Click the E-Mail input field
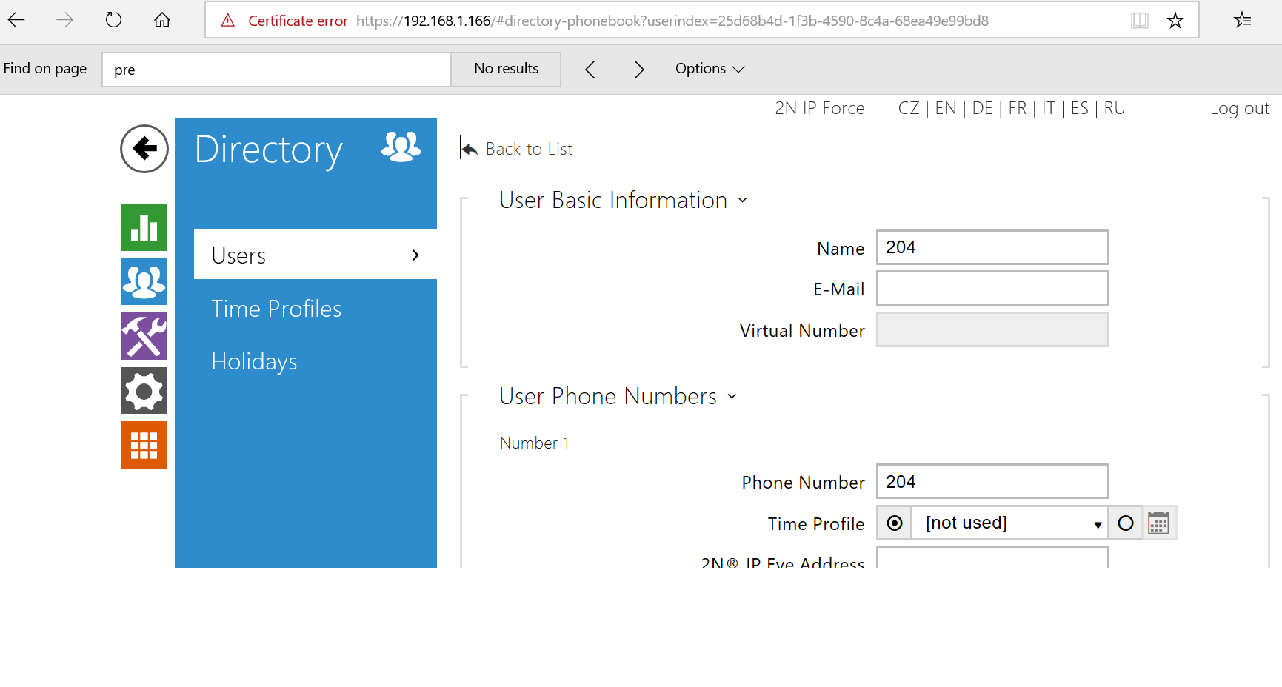Image resolution: width=1282 pixels, height=687 pixels. coord(992,289)
